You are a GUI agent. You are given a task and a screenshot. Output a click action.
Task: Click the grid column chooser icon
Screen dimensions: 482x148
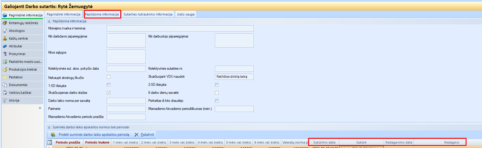[x=50, y=142]
